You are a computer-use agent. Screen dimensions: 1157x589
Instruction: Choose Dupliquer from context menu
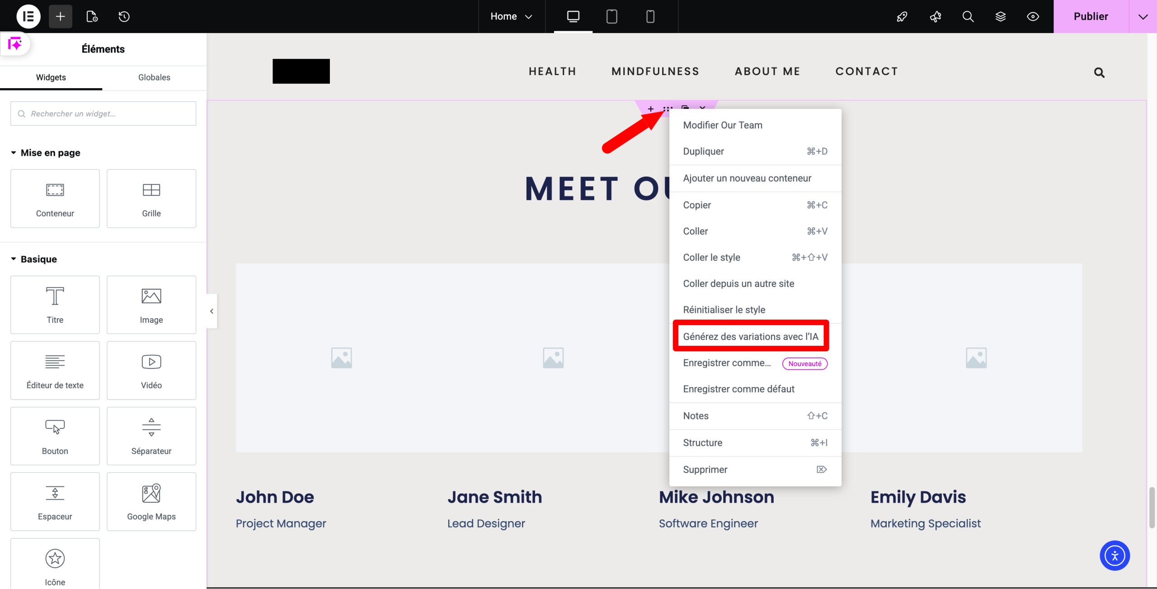(755, 151)
